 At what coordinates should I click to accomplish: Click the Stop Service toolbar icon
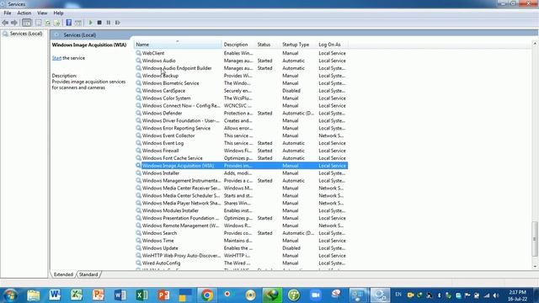pyautogui.click(x=99, y=23)
